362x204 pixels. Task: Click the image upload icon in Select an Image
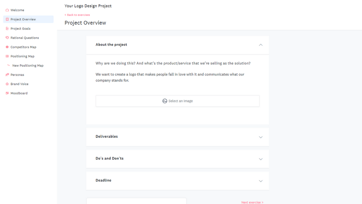[x=165, y=101]
